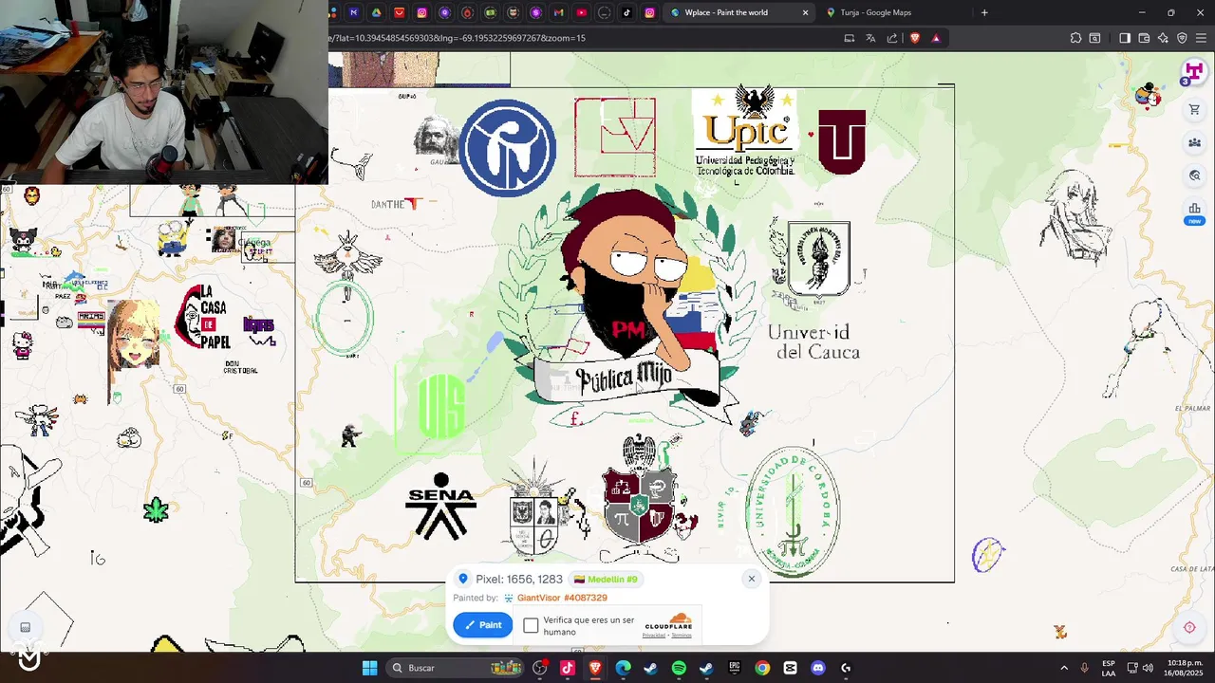Open the Brave wallet icon
Viewport: 1215px width, 683px height.
tap(1144, 38)
